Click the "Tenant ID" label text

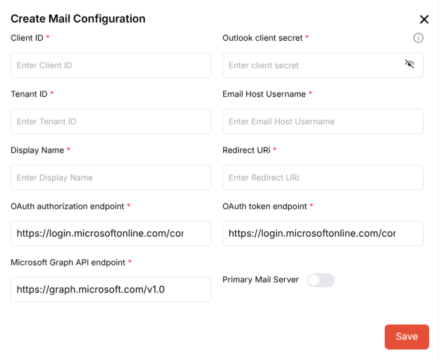click(x=29, y=94)
